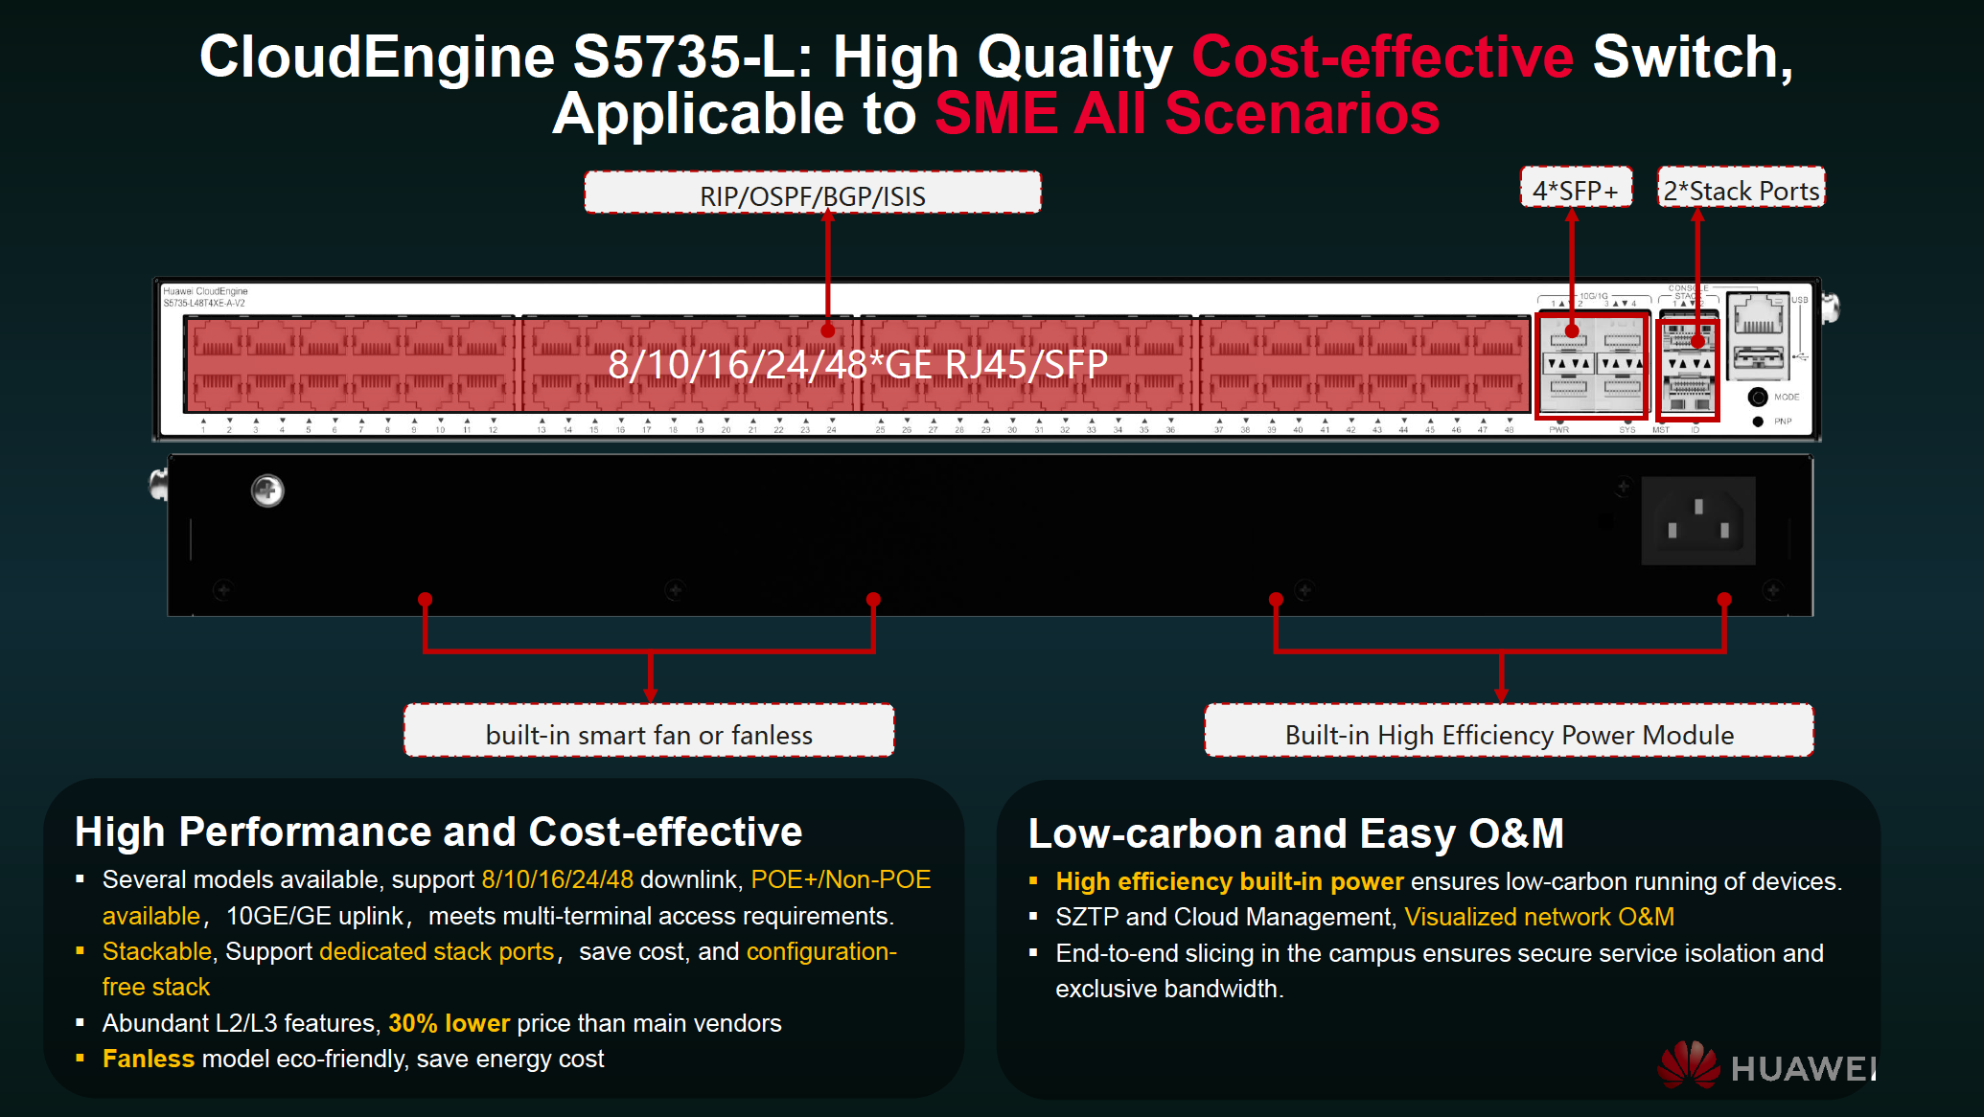Click Low-carbon and Easy O&M heading
1984x1117 pixels.
pos(1296,833)
